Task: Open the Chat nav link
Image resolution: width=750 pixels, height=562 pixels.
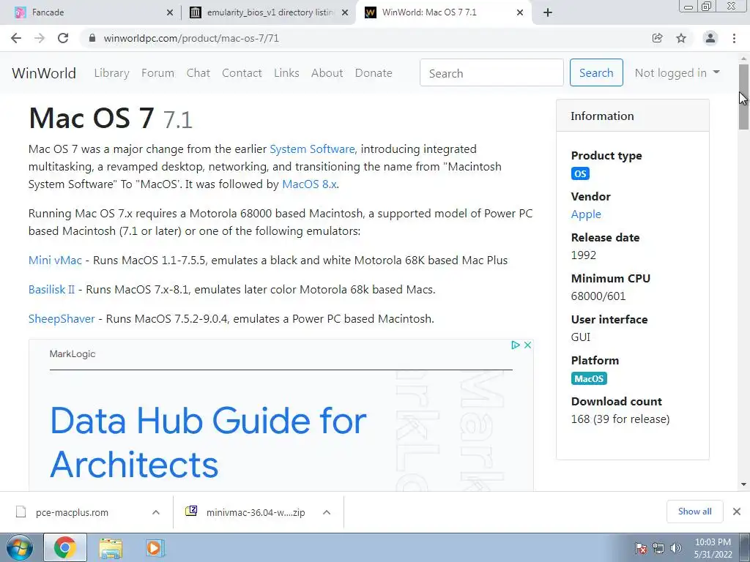Action: 198,73
